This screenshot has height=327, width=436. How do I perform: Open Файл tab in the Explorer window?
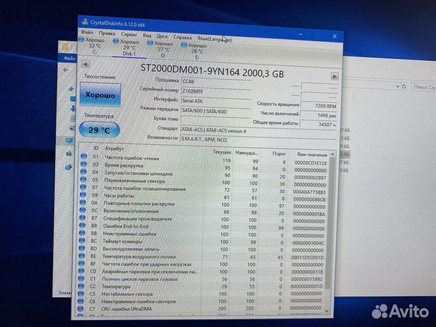[x=69, y=58]
